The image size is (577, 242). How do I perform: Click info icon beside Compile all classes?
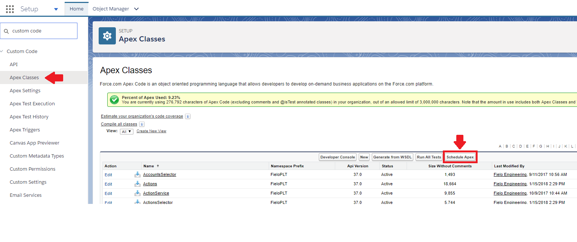[x=142, y=124]
